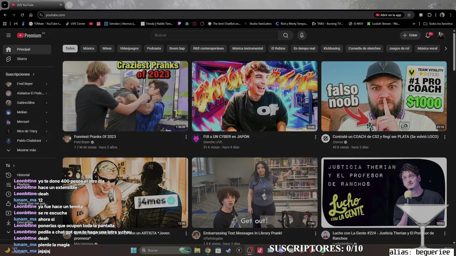Select the Podcasts filter chip
The image size is (456, 256).
coord(154,49)
